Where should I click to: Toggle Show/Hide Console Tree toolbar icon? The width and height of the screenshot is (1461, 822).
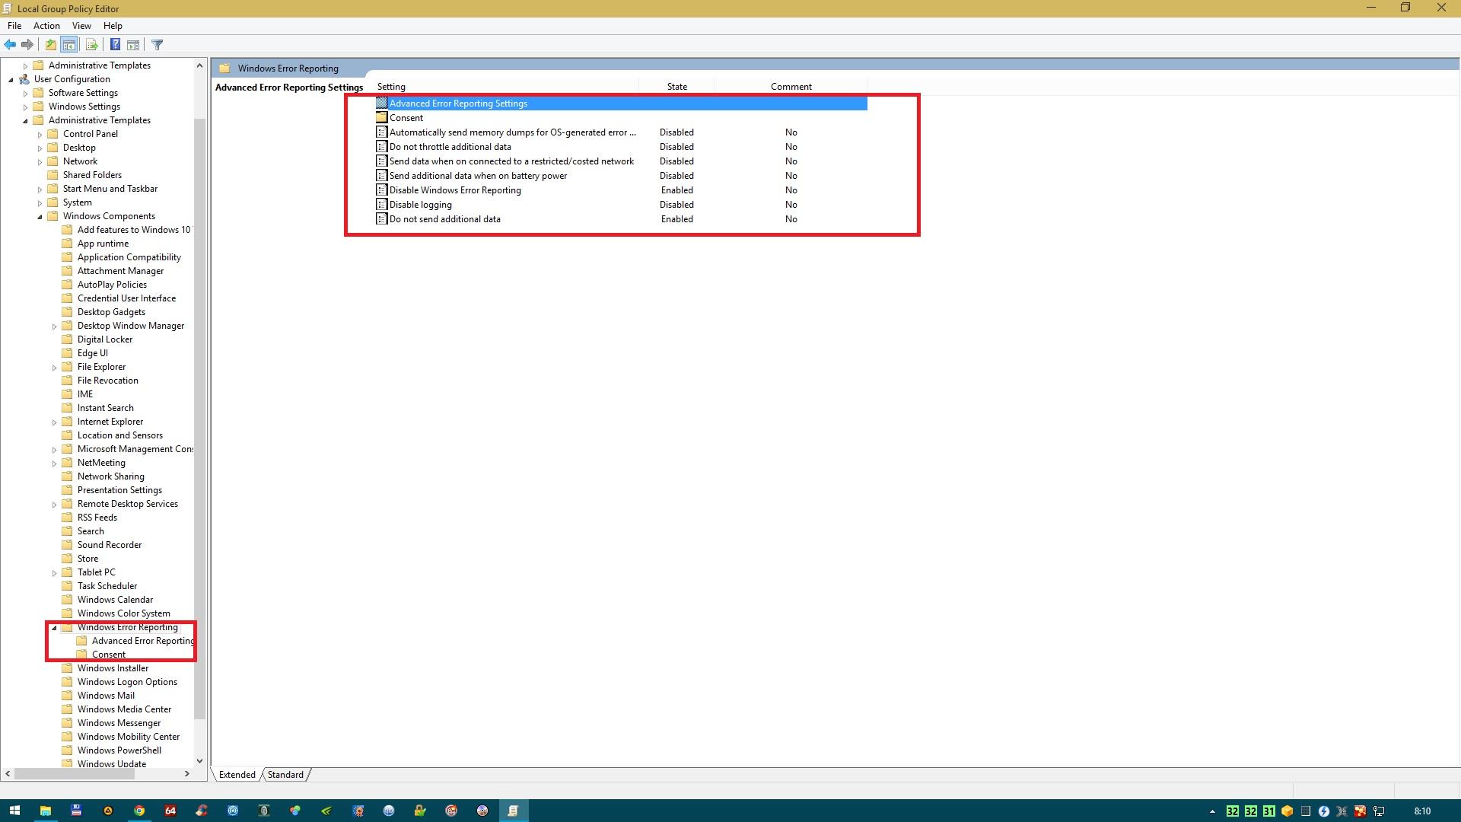click(68, 45)
